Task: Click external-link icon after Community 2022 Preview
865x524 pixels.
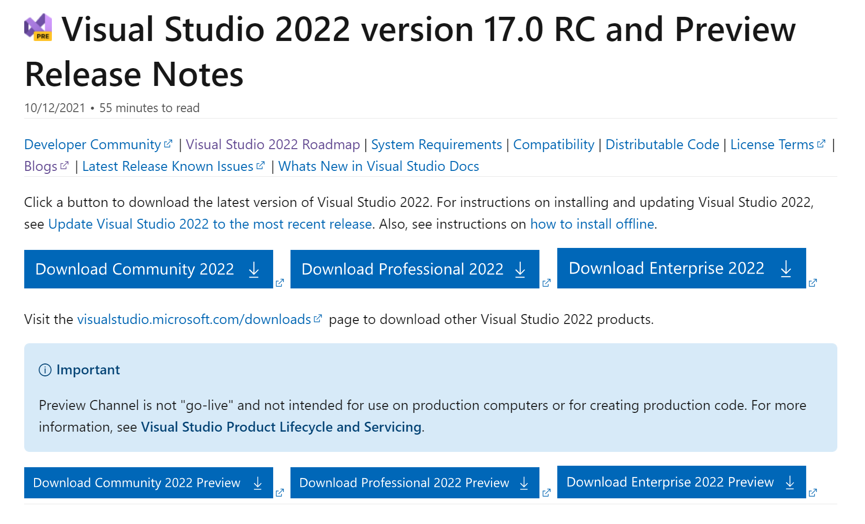Action: pyautogui.click(x=280, y=492)
